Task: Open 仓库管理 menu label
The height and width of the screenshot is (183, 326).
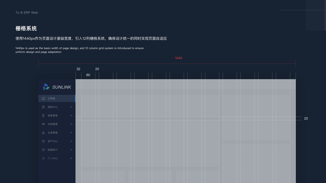Action: pos(53,133)
